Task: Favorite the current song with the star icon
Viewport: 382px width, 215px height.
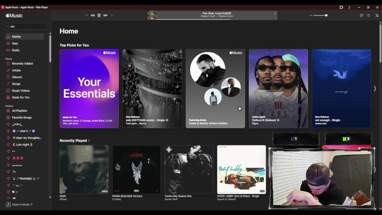Action: (x=275, y=13)
